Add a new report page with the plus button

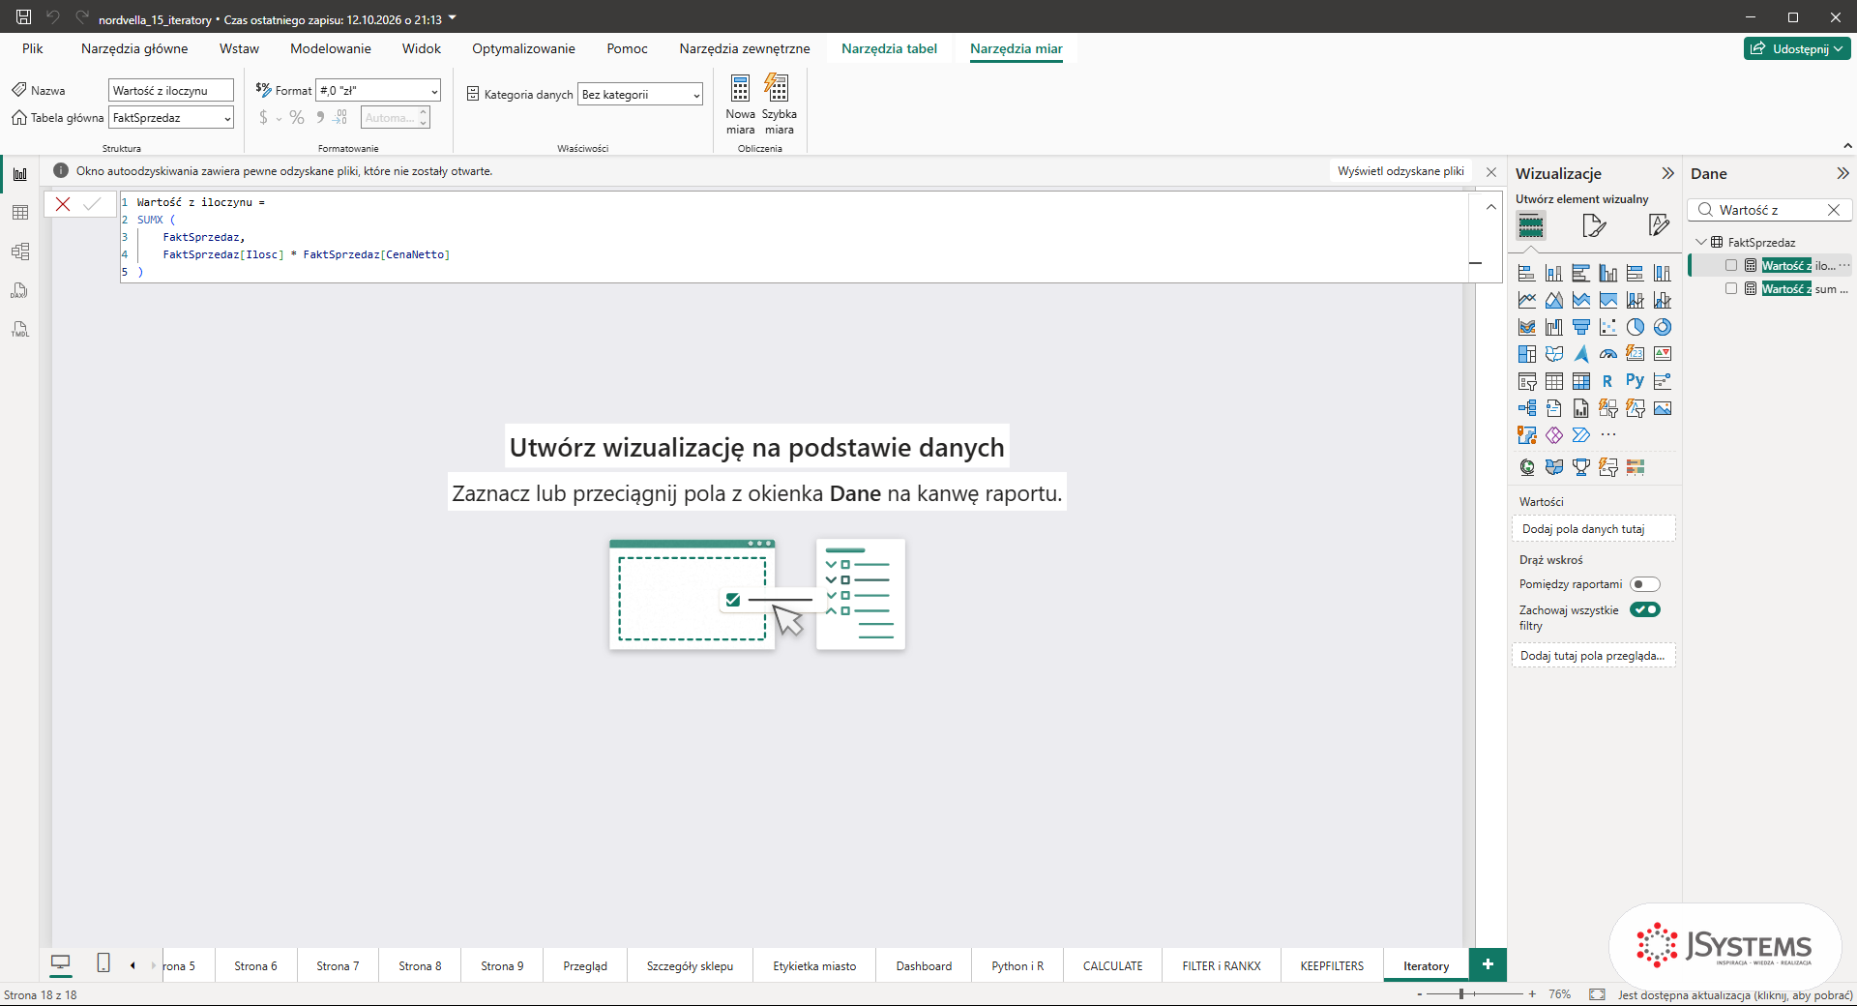click(1488, 964)
